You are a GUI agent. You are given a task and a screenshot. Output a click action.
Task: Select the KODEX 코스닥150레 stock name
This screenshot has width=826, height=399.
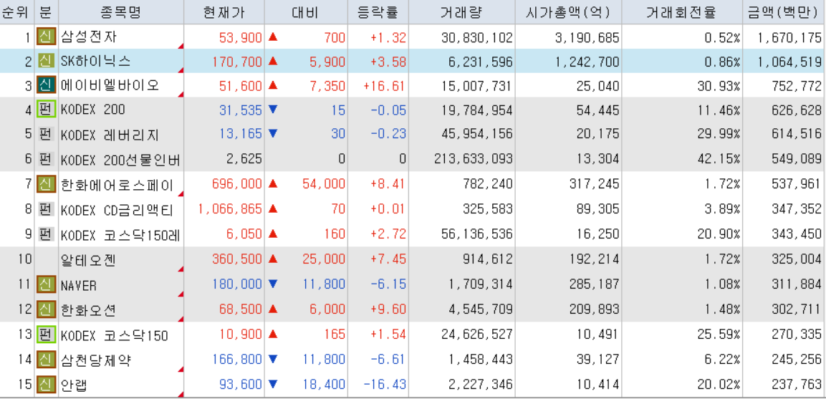click(120, 234)
